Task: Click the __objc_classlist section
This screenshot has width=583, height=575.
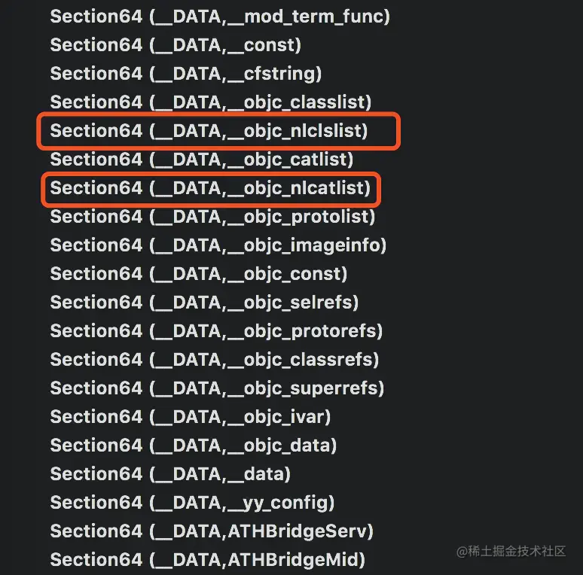Action: [x=211, y=102]
